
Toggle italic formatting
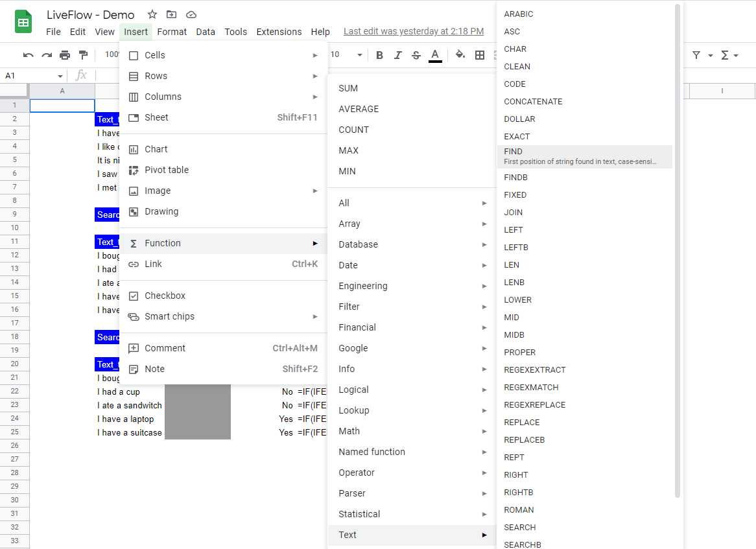(x=397, y=55)
